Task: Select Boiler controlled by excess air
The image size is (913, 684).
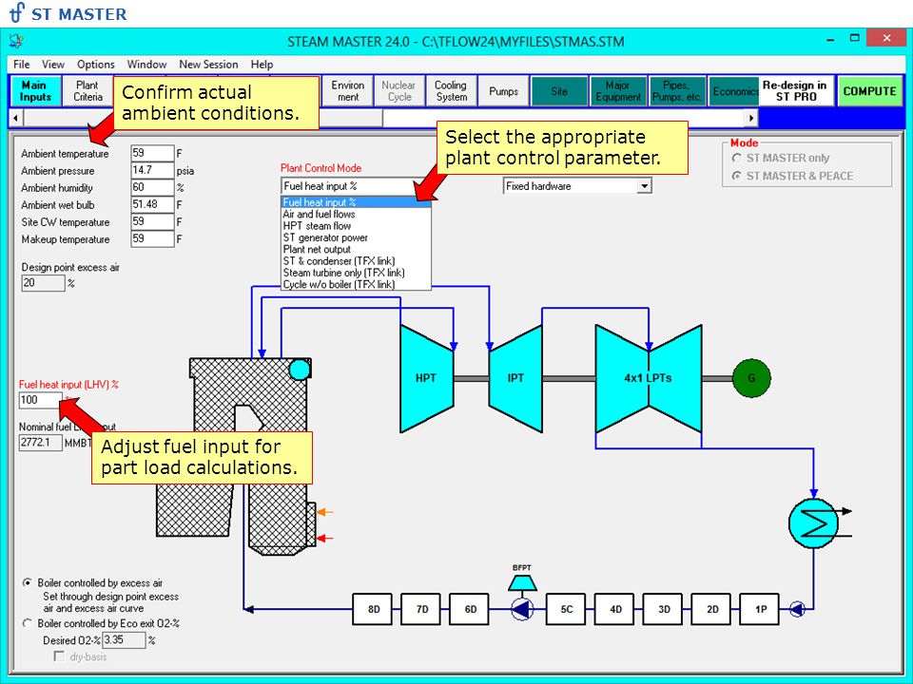Action: tap(92, 582)
